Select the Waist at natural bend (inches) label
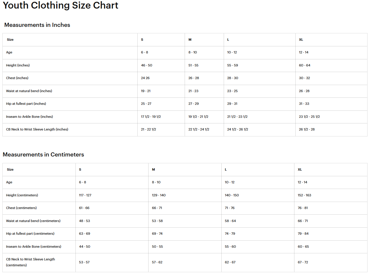The image size is (369, 274). click(x=29, y=91)
